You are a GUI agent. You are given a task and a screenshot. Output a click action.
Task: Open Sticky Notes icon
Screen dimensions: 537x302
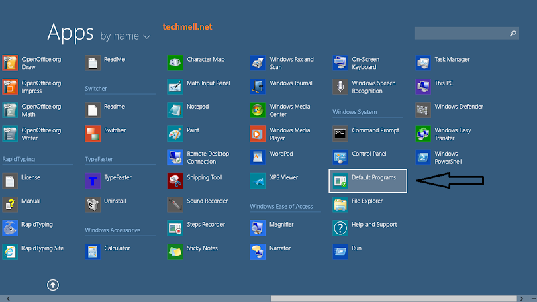coord(175,252)
